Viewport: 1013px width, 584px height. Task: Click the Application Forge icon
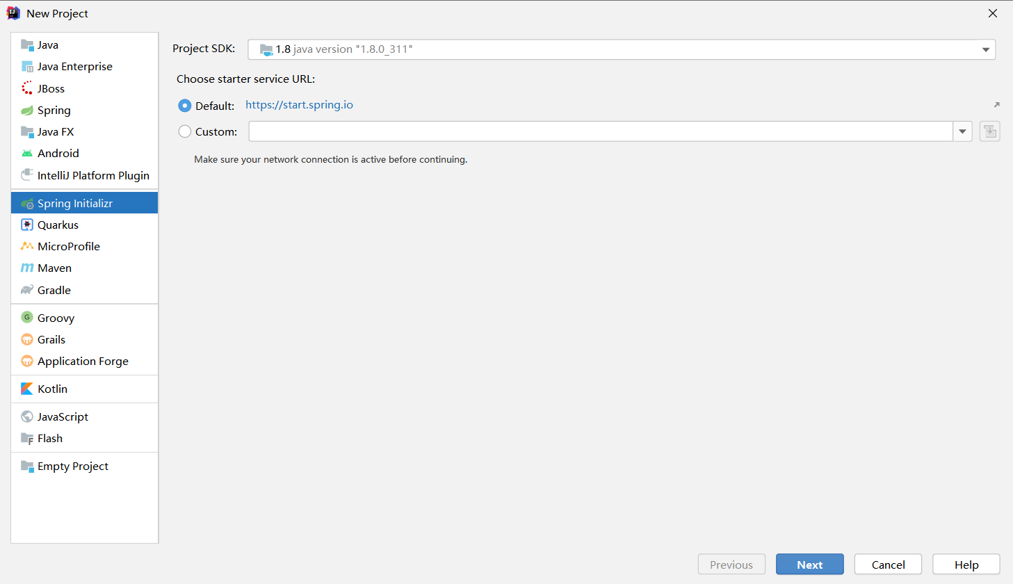pyautogui.click(x=27, y=361)
